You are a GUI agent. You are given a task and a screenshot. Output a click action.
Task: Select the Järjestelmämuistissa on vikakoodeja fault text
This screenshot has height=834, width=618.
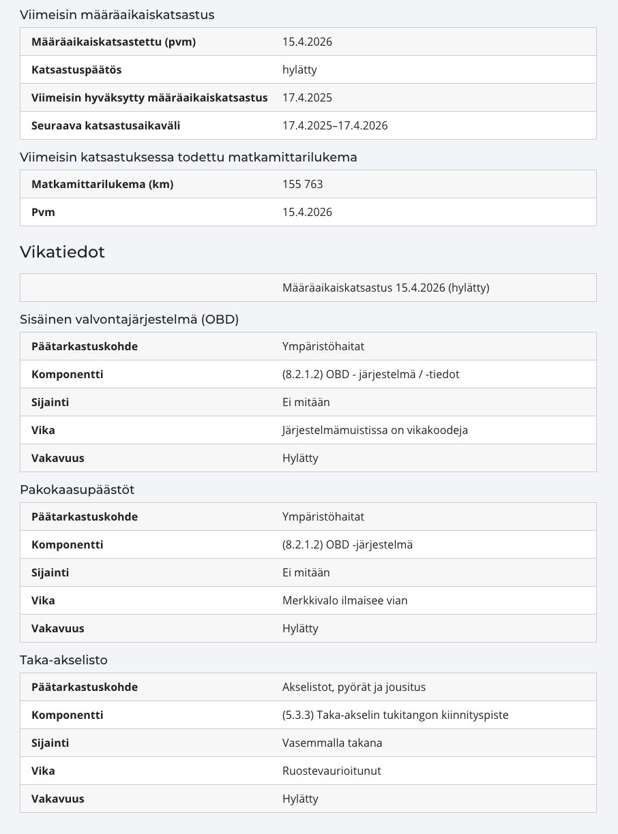click(374, 430)
